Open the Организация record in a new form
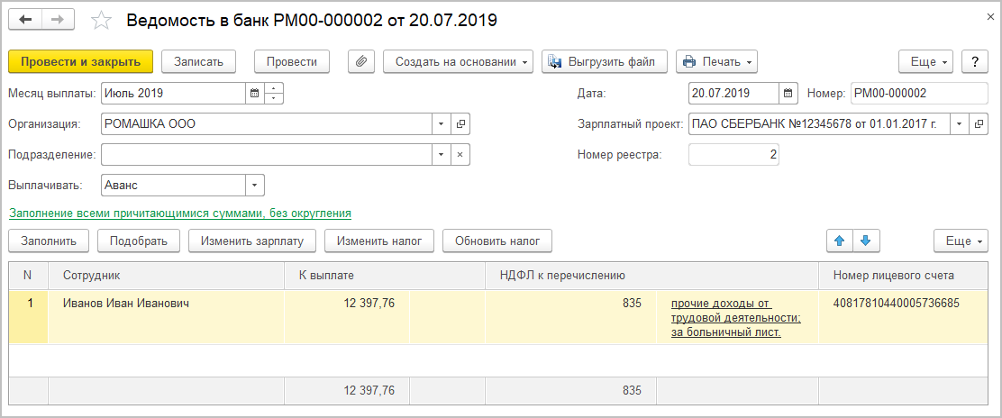This screenshot has width=1002, height=418. (460, 124)
